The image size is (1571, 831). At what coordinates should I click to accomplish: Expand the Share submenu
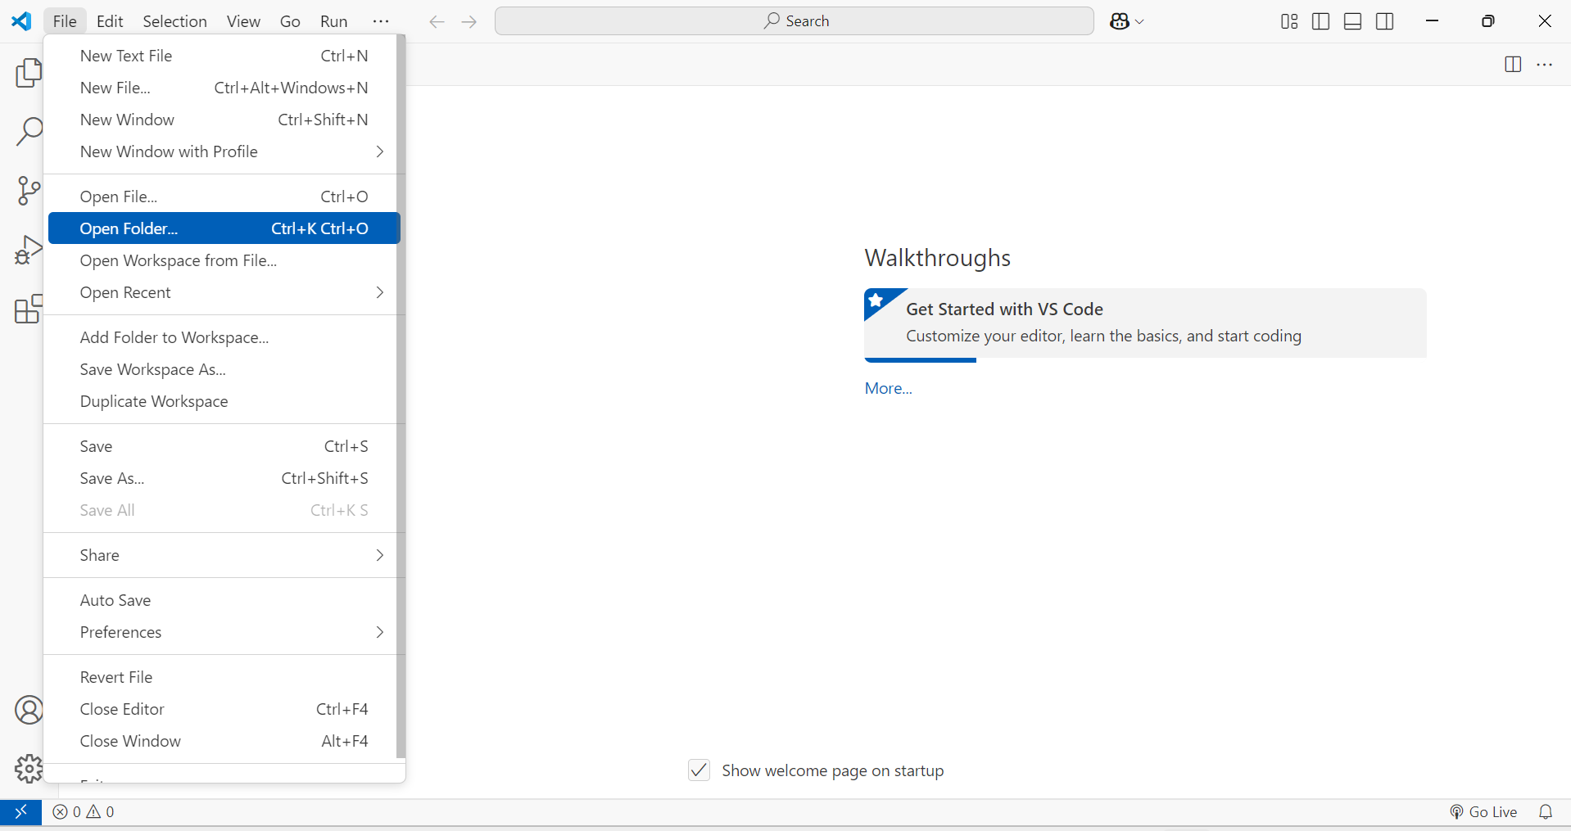379,555
